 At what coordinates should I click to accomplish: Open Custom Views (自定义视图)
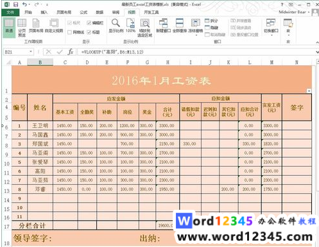tap(54, 26)
